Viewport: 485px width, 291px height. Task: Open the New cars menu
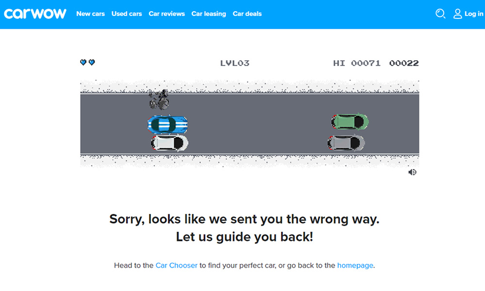90,14
